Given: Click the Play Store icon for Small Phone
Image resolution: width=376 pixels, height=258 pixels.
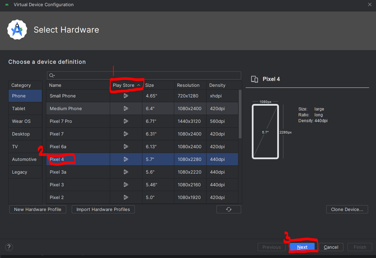Looking at the screenshot, I should (126, 96).
